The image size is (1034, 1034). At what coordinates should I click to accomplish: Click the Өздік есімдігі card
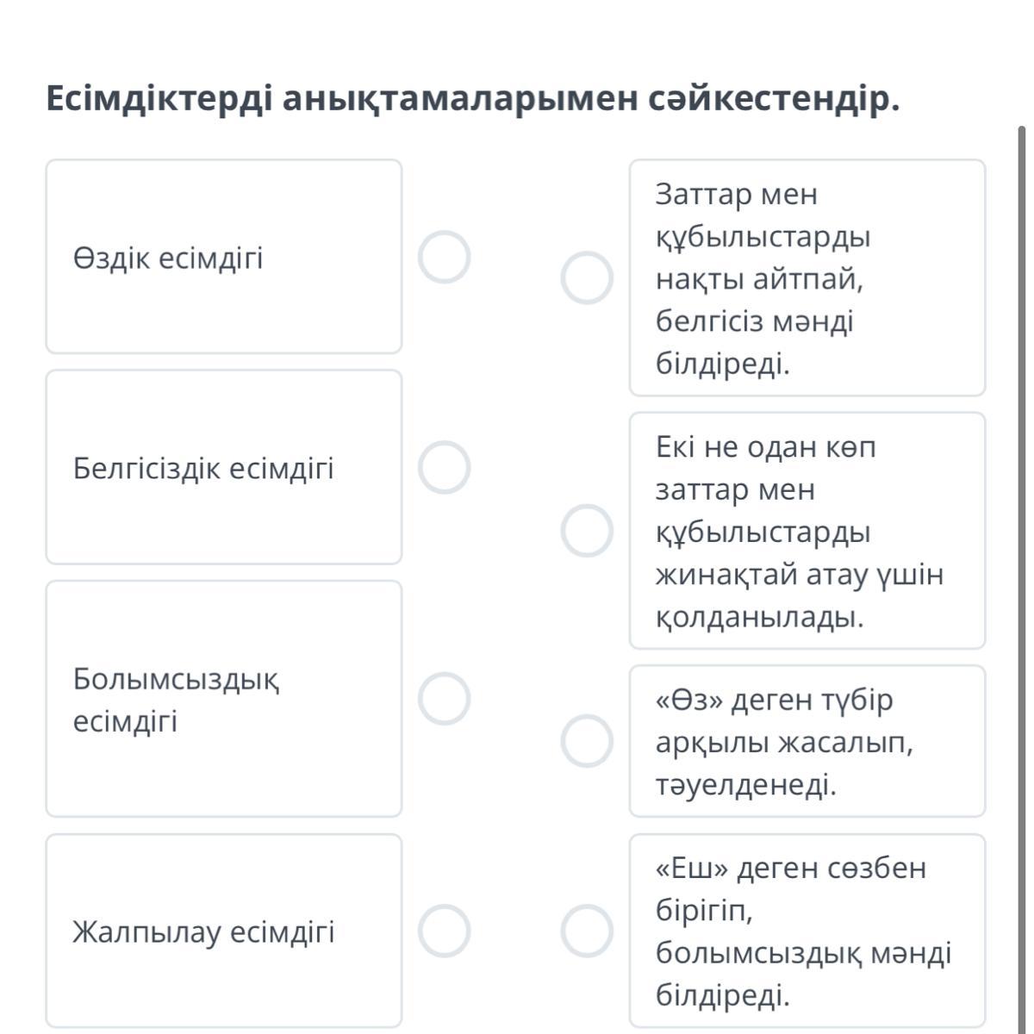(x=223, y=257)
